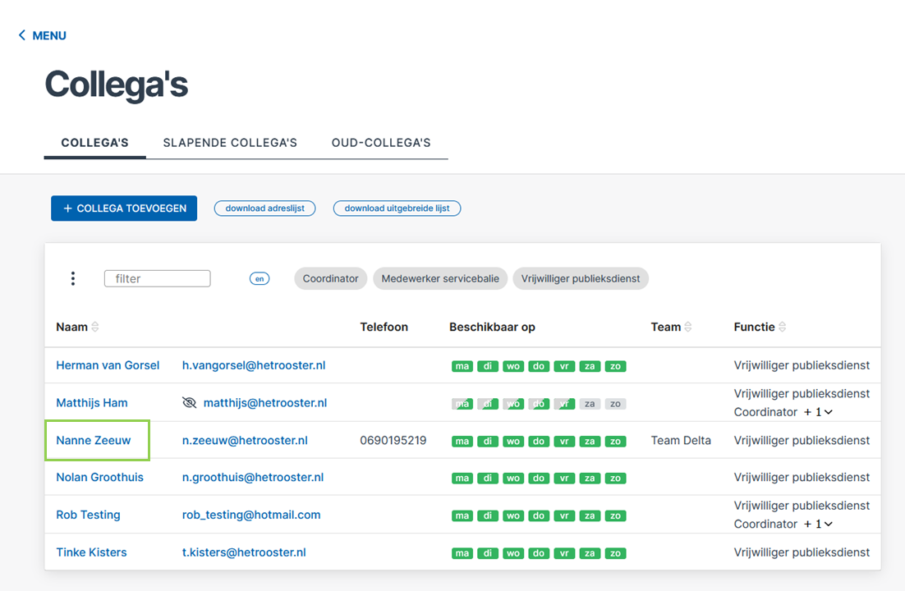Sort the table by Naam column arrows

(x=95, y=327)
